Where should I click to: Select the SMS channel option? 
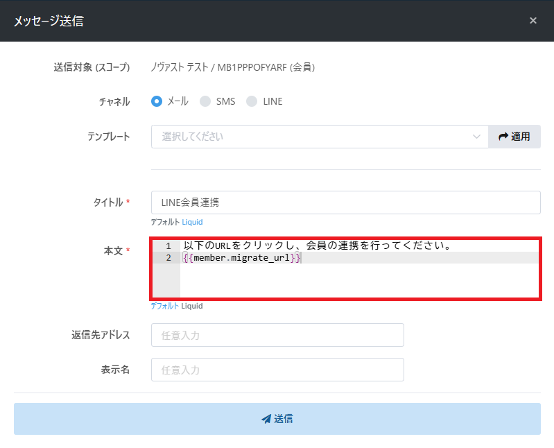pos(205,101)
